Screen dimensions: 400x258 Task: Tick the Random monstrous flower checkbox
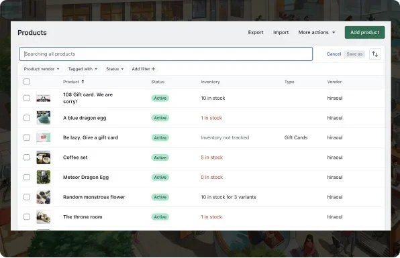click(27, 197)
